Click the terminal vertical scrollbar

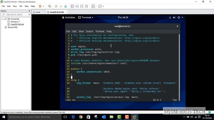click(x=179, y=67)
